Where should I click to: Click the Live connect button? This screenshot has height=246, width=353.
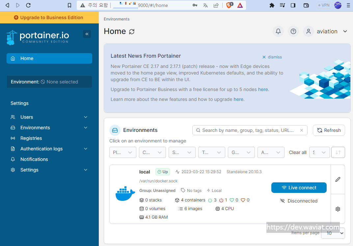299,188
